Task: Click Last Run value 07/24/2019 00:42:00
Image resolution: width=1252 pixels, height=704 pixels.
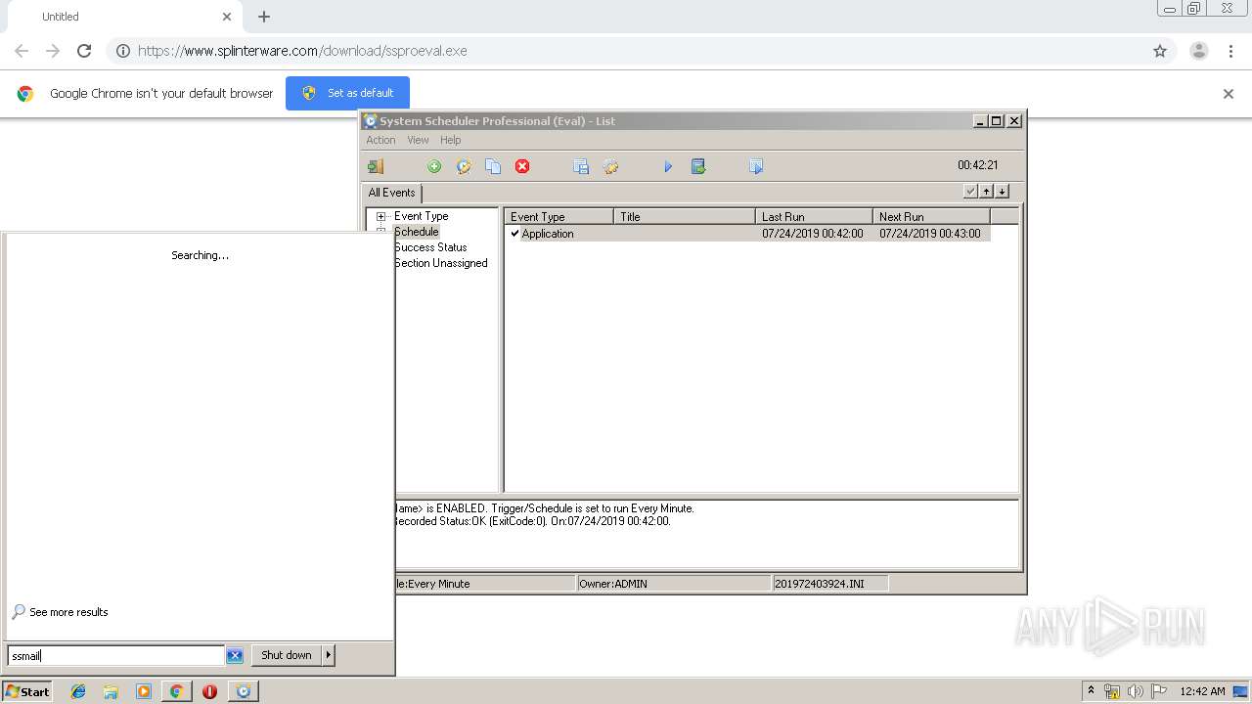Action: click(812, 234)
